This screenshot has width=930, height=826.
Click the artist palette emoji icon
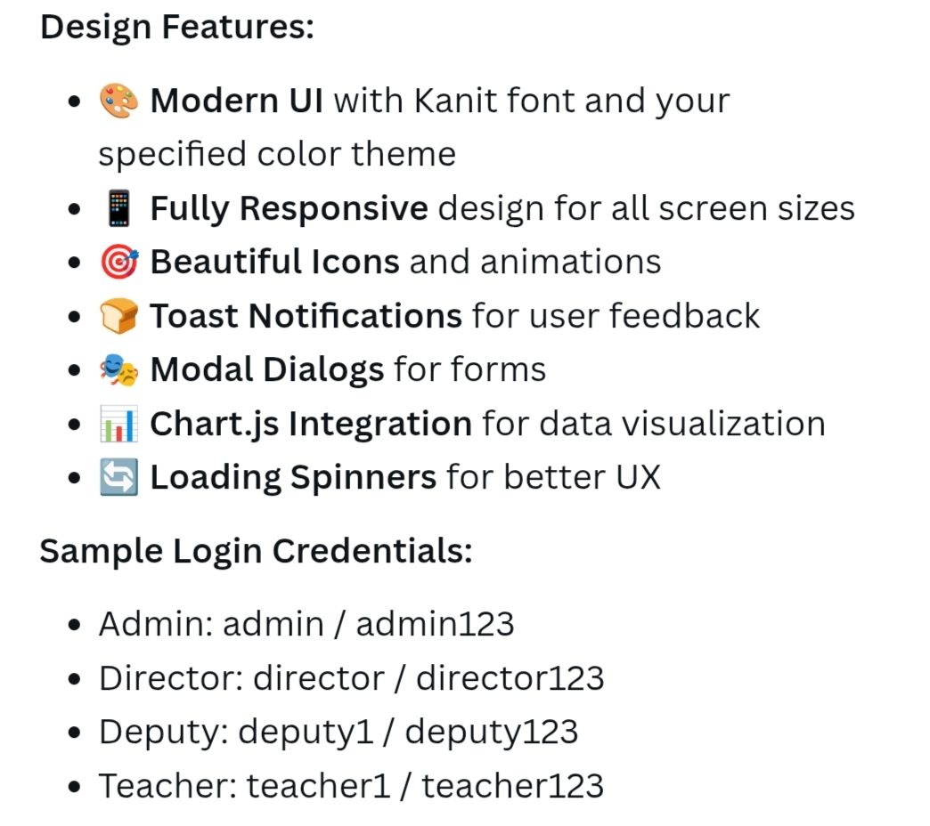tap(118, 101)
